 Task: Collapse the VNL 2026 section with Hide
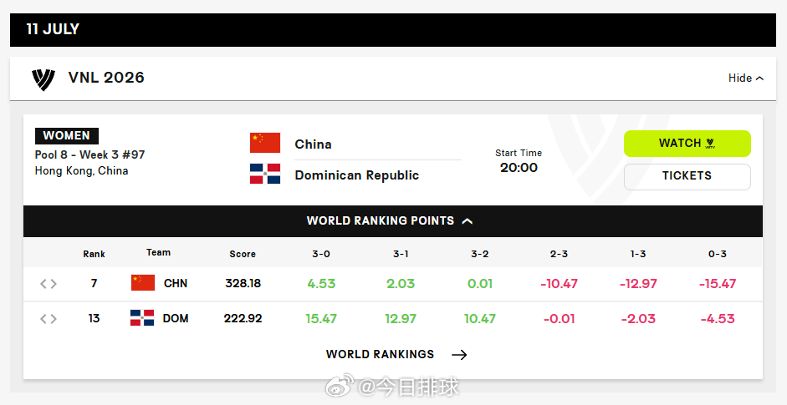(x=746, y=78)
